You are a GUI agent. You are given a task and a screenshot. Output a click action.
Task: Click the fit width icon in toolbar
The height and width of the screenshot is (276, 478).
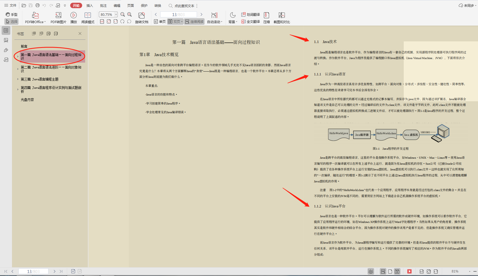point(116,22)
